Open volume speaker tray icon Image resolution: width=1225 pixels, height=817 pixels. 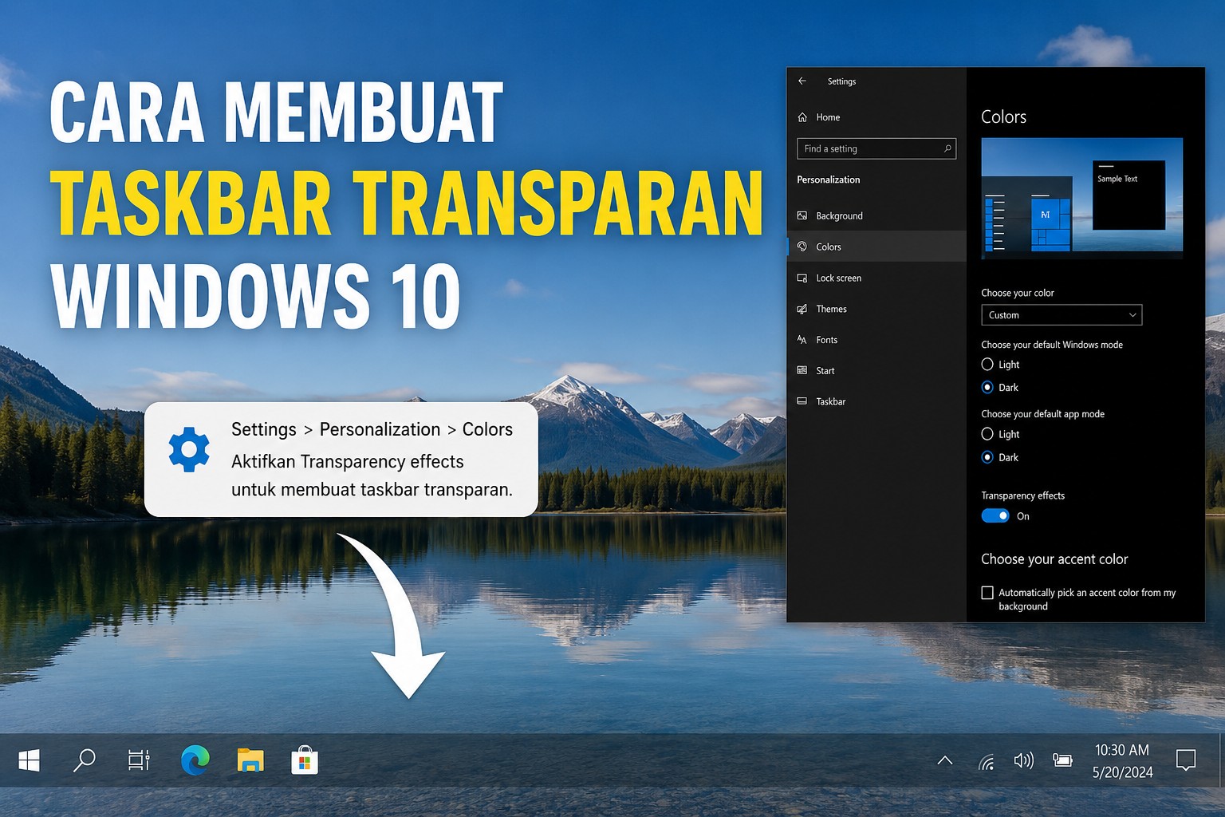[x=1024, y=760]
